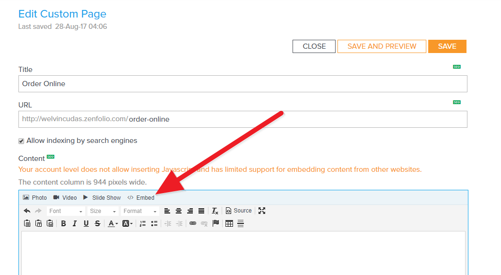Image resolution: width=501 pixels, height=275 pixels.
Task: Center align the text
Action: click(x=179, y=211)
